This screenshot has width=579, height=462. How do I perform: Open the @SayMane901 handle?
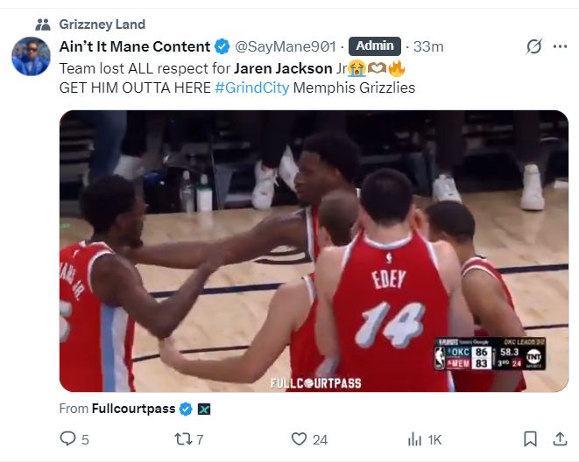click(x=286, y=46)
